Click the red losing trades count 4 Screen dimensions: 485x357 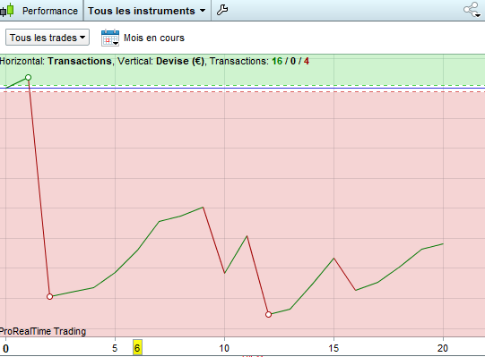pos(307,61)
